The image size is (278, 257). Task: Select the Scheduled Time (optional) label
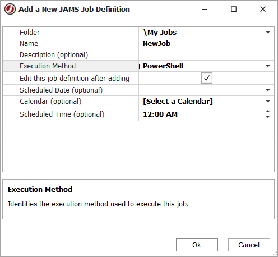pos(62,114)
